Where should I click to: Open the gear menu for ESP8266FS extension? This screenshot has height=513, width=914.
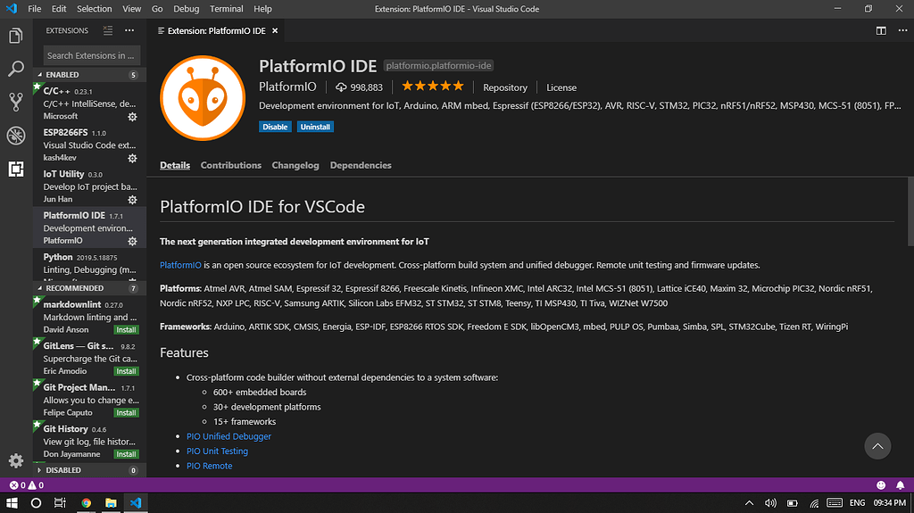point(132,158)
